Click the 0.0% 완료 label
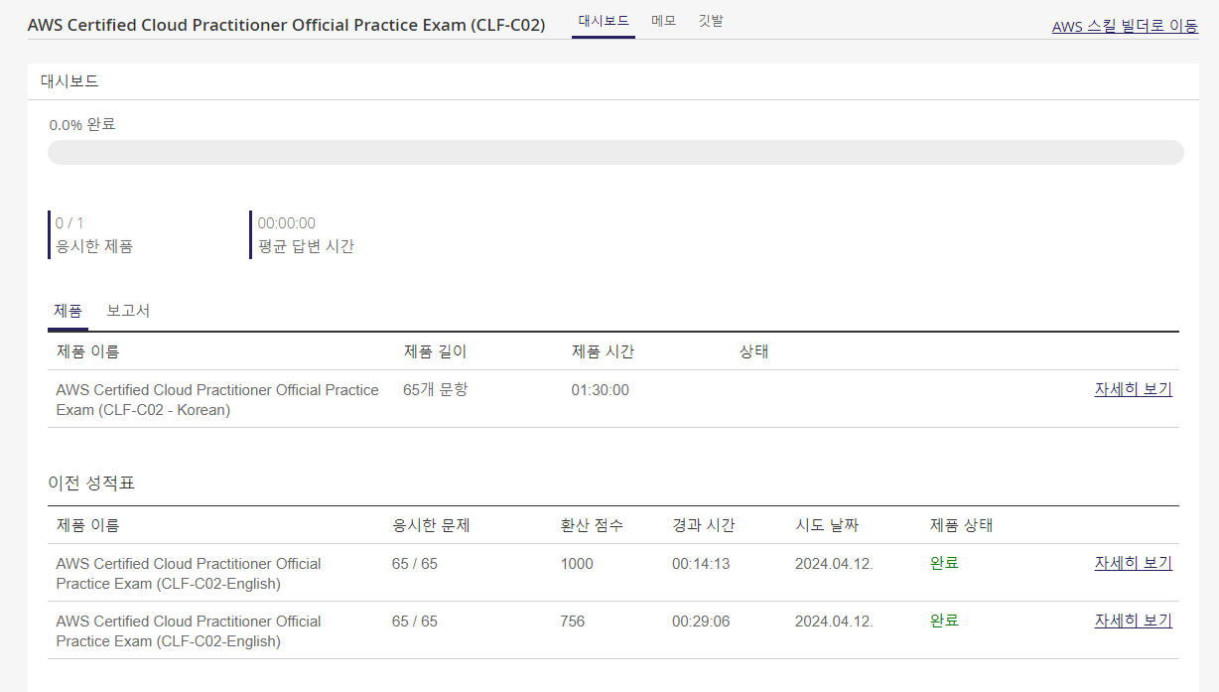Image resolution: width=1219 pixels, height=692 pixels. [x=82, y=125]
